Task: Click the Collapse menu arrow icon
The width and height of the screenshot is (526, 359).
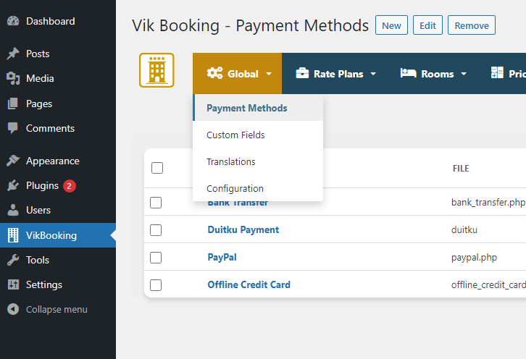Action: click(13, 309)
